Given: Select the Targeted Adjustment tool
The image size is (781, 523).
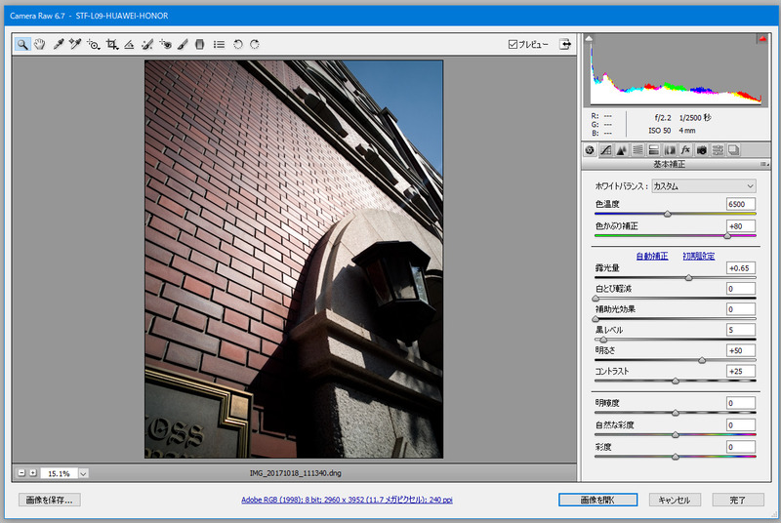Looking at the screenshot, I should 93,44.
